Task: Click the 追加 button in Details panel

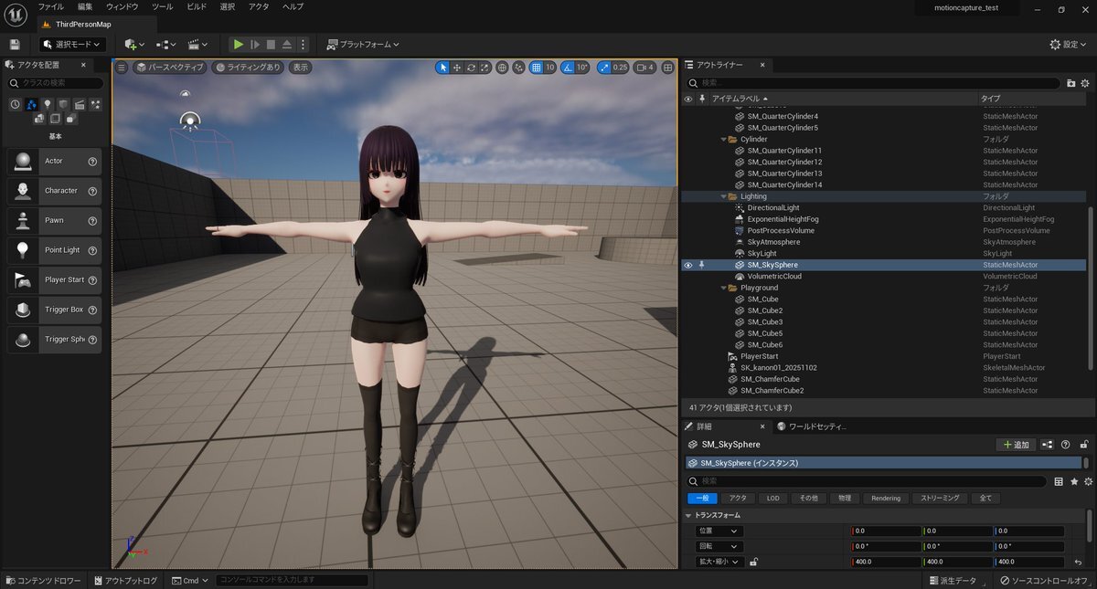Action: (1015, 445)
